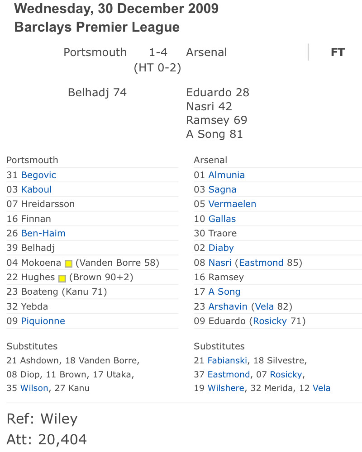362x452 pixels.
Task: Click Mokoena's yellow card icon
Action: click(68, 264)
